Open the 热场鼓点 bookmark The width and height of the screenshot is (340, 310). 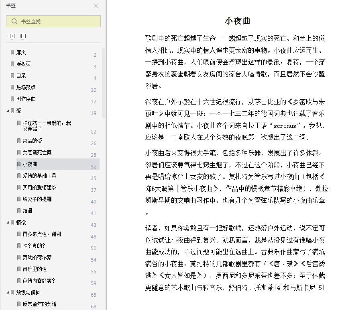point(26,87)
